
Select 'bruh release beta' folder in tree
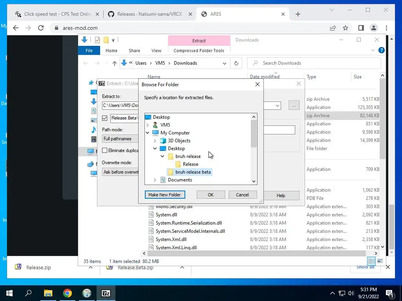[193, 172]
